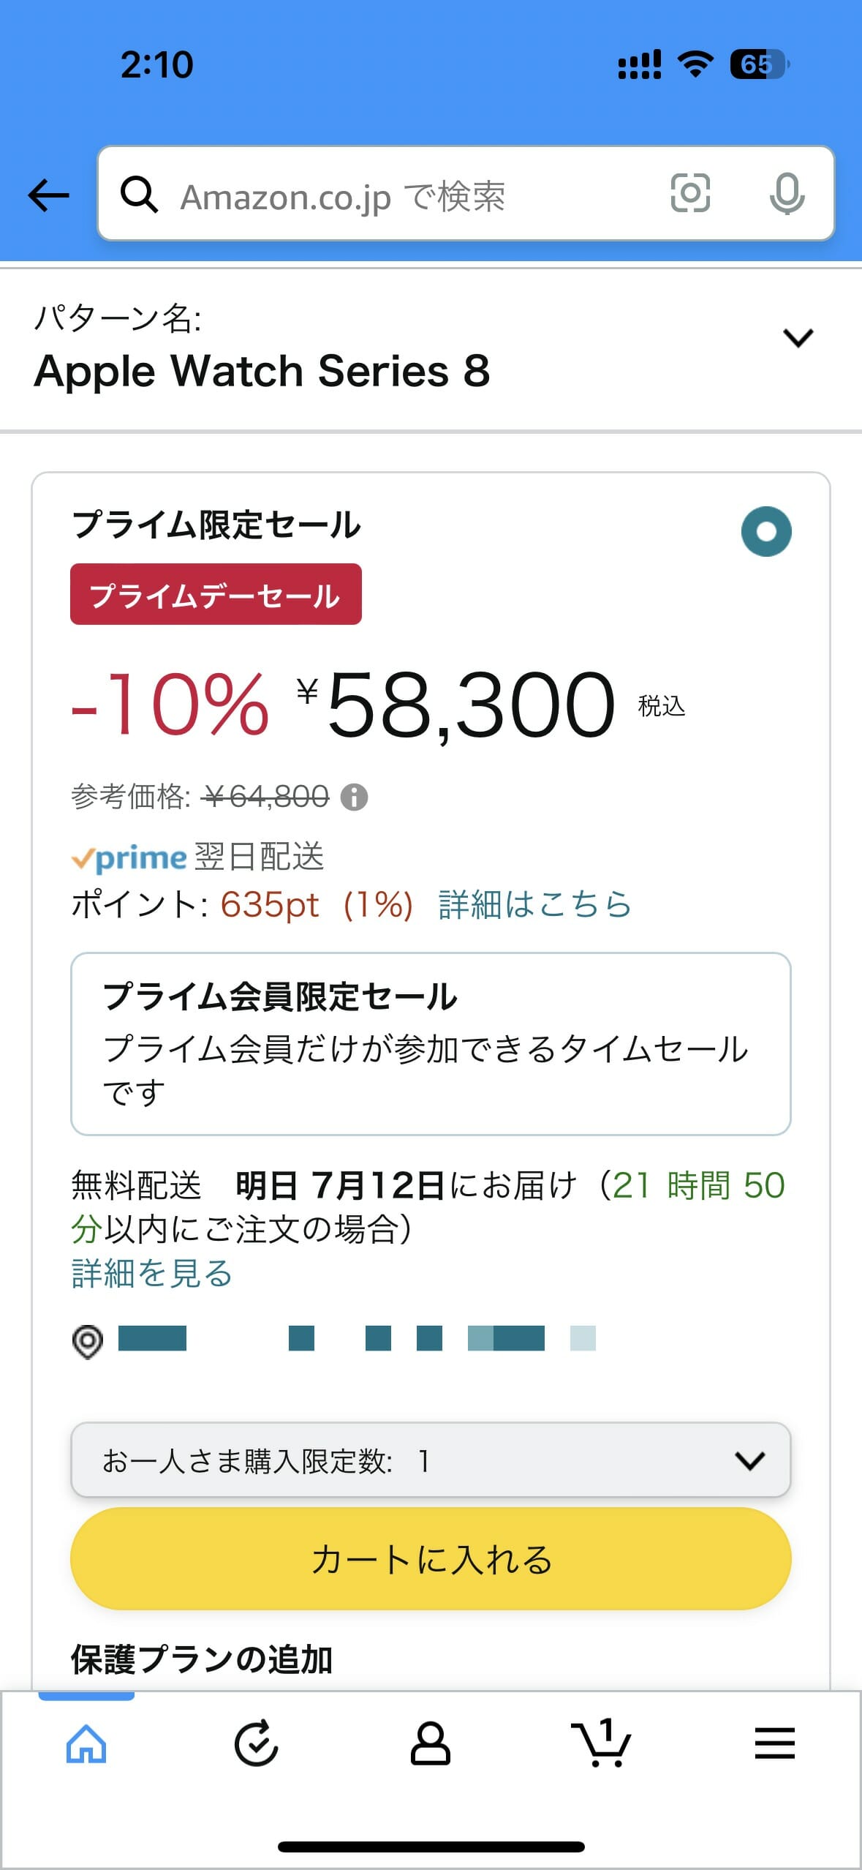Select the プライム限定セール radio button
This screenshot has width=862, height=1870.
[766, 532]
